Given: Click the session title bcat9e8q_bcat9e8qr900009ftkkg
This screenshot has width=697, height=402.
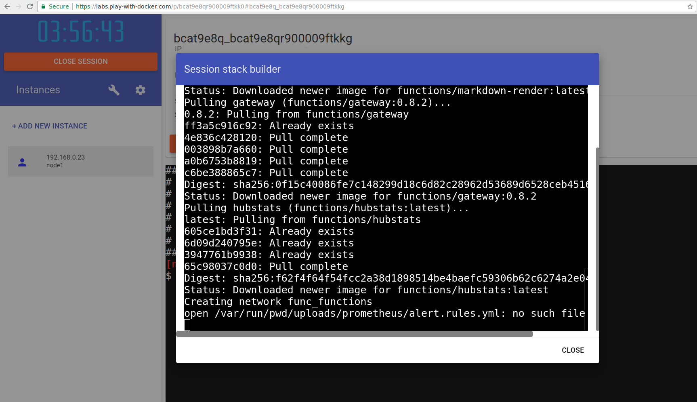Looking at the screenshot, I should (x=263, y=39).
